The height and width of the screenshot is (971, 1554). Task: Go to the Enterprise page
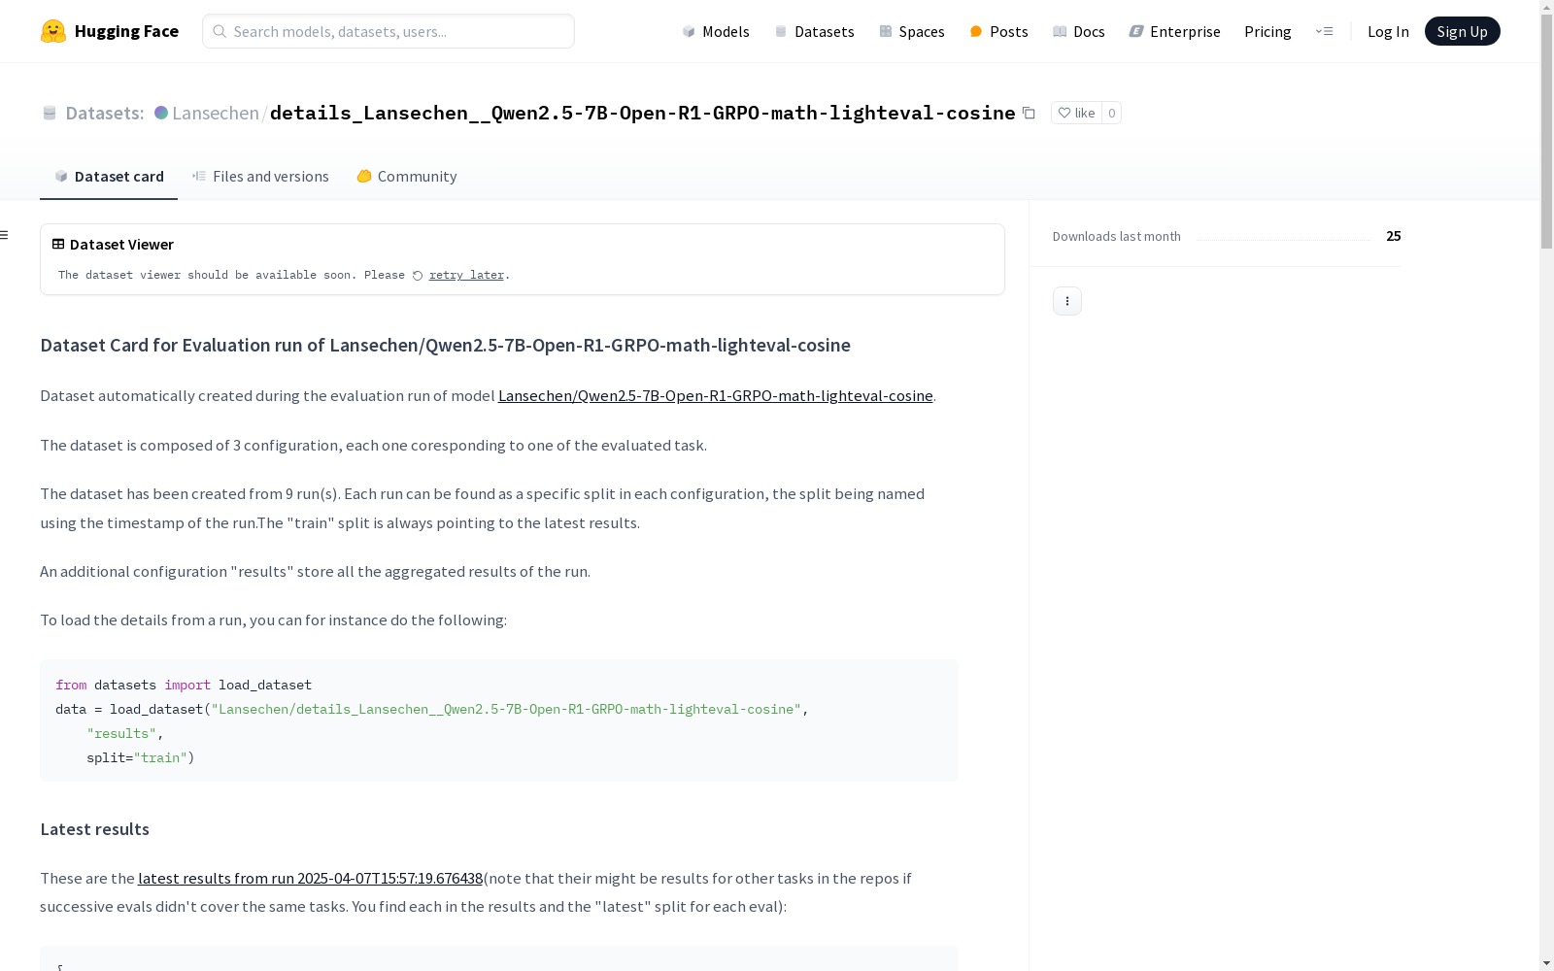[x=1175, y=31]
